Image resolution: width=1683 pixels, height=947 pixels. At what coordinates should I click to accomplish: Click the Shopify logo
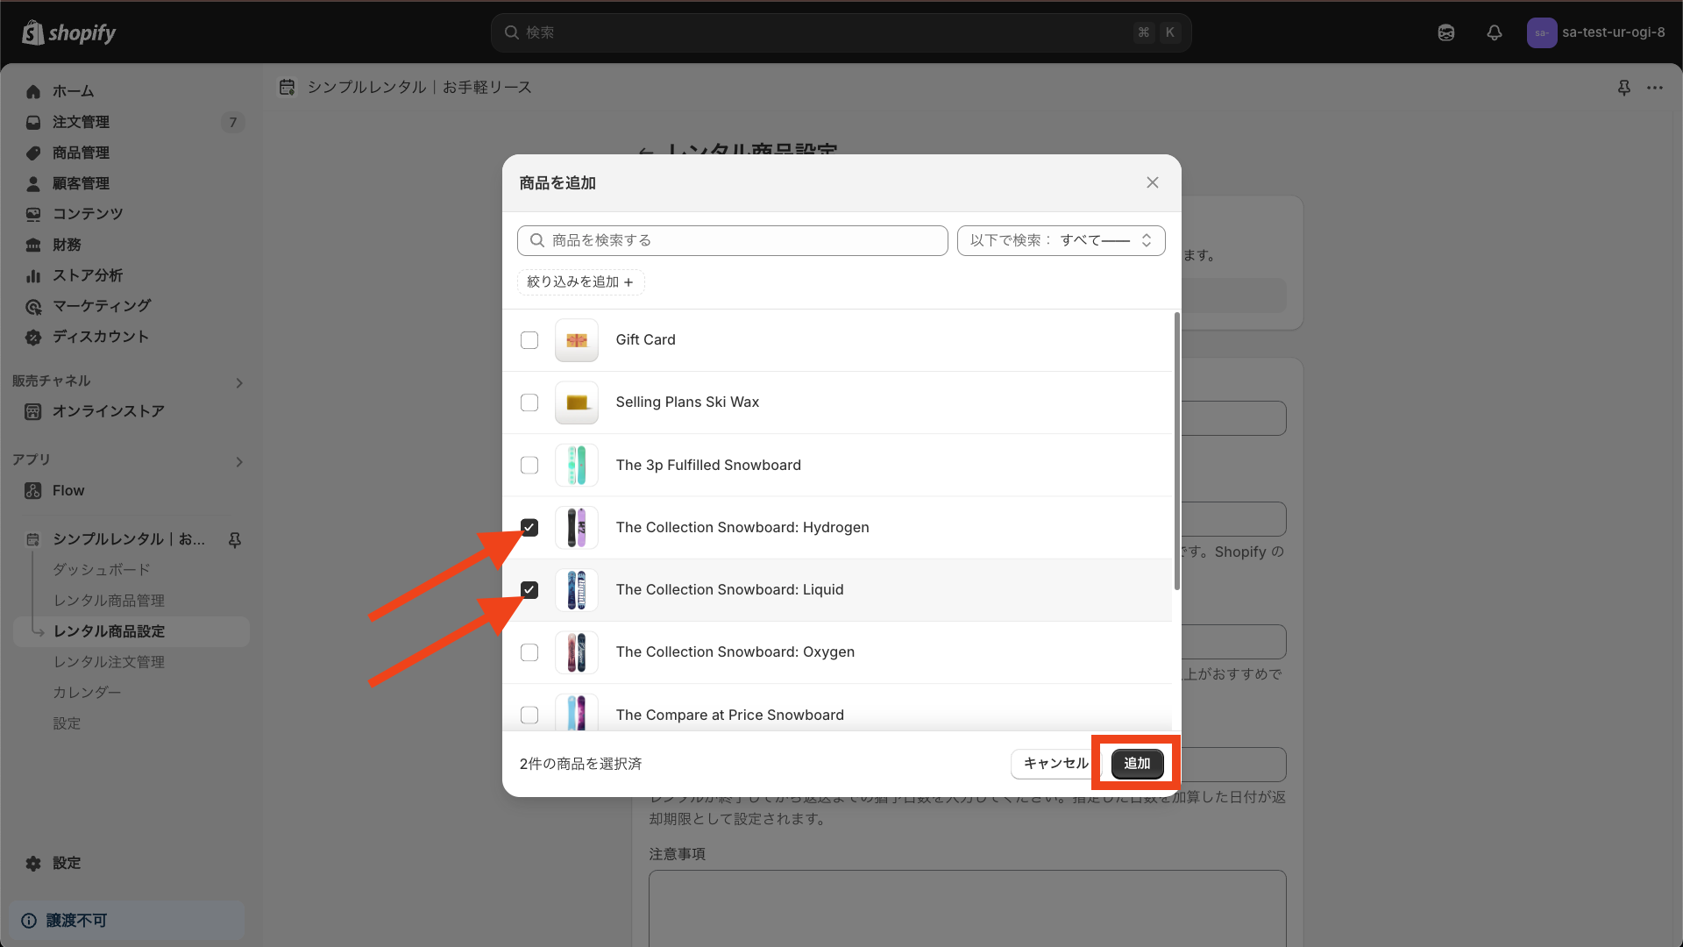(69, 32)
